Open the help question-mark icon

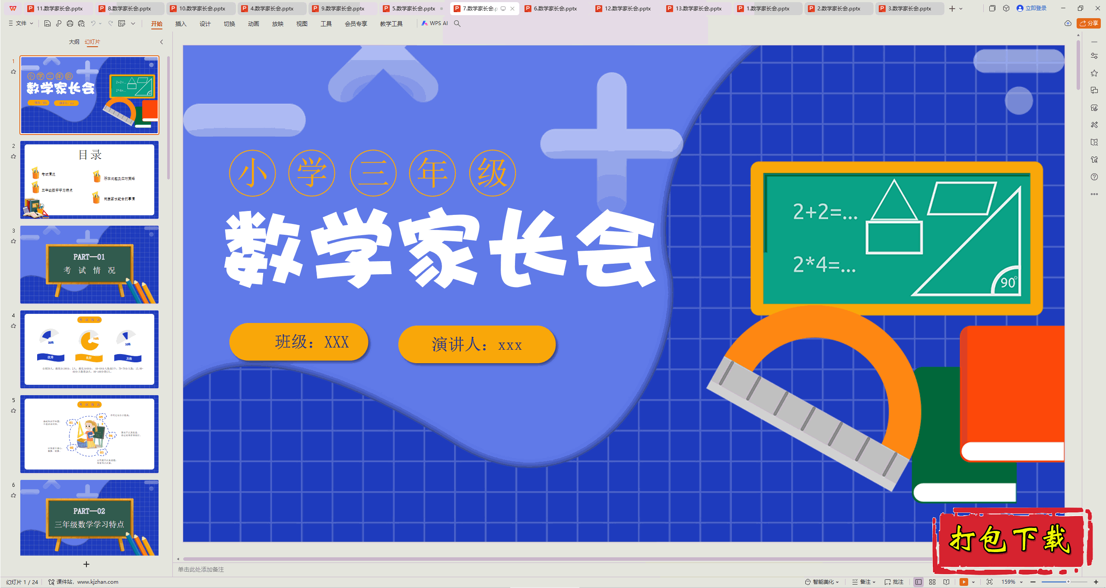[1094, 177]
